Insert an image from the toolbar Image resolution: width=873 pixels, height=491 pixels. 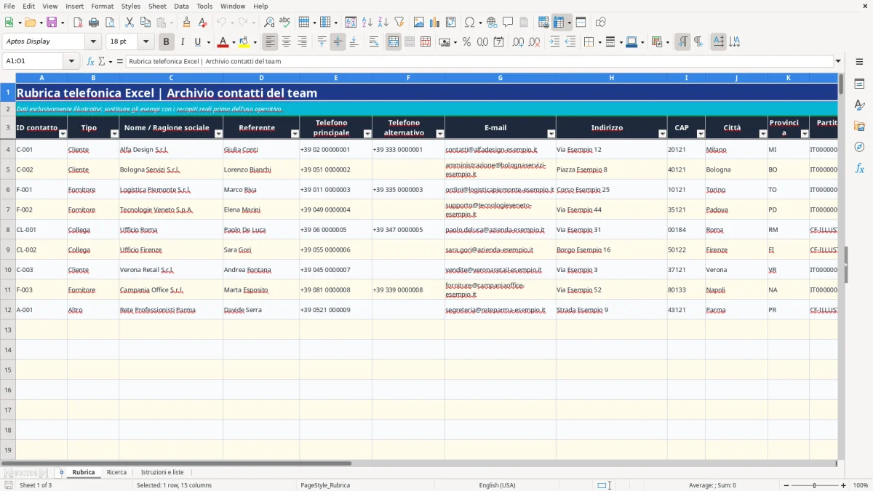[x=419, y=23]
